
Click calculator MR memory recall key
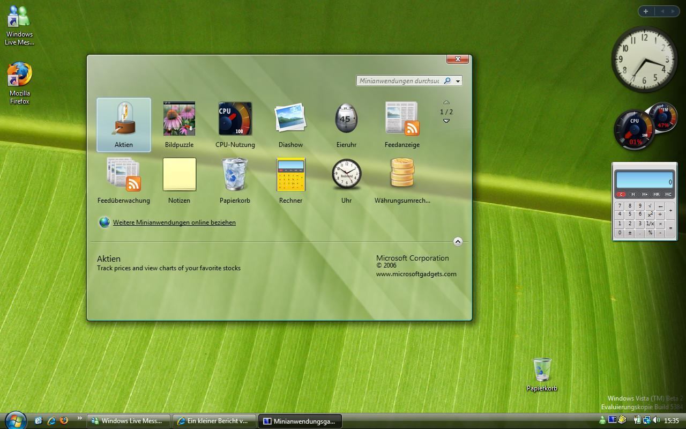656,194
